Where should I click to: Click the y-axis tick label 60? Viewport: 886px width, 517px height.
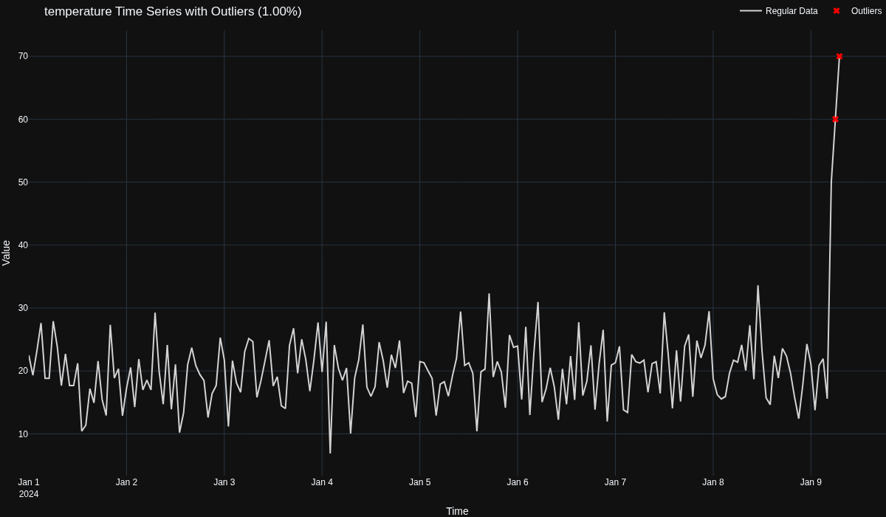(x=23, y=119)
